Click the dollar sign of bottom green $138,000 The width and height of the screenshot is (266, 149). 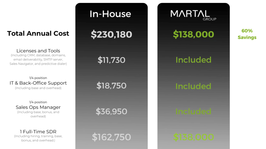176,137
